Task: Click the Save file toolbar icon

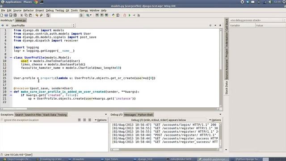Action: pyautogui.click(x=11, y=15)
